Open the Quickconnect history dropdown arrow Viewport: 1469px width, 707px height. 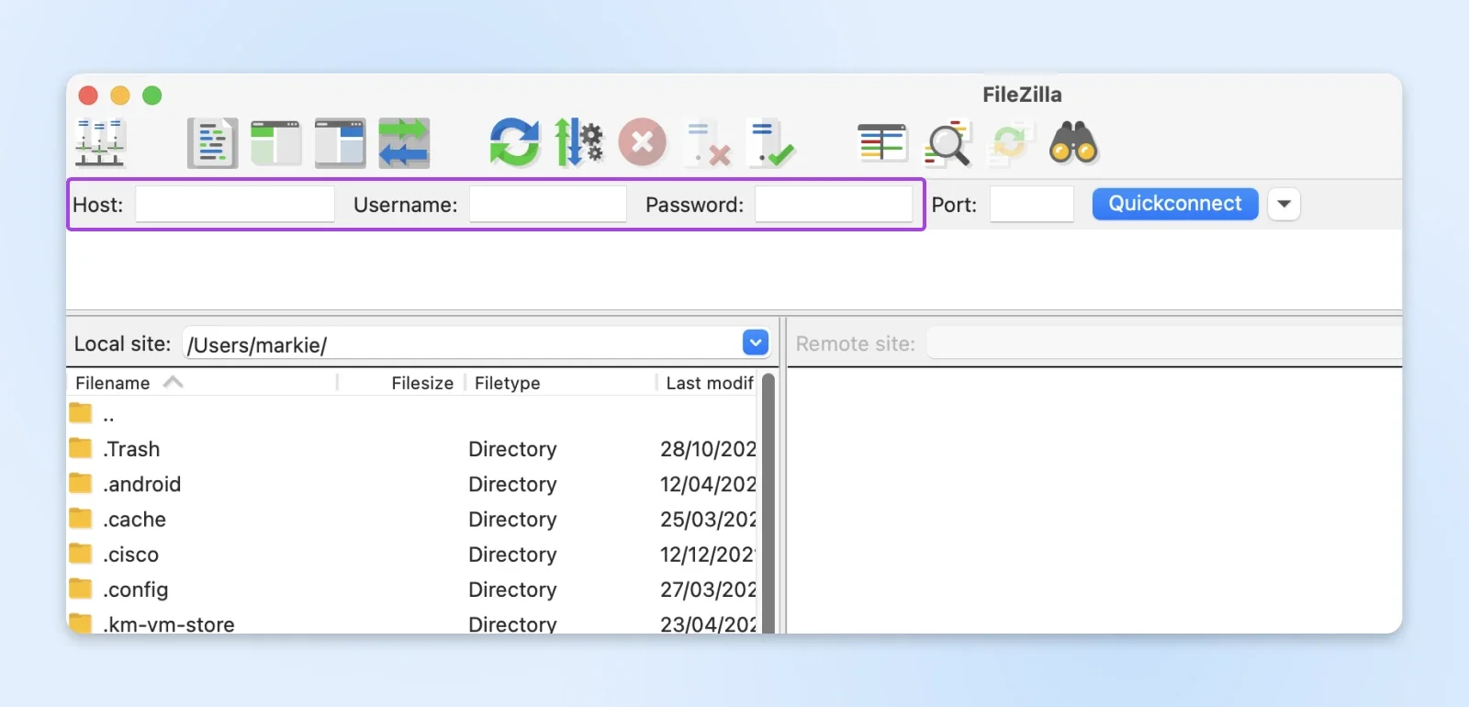1284,204
